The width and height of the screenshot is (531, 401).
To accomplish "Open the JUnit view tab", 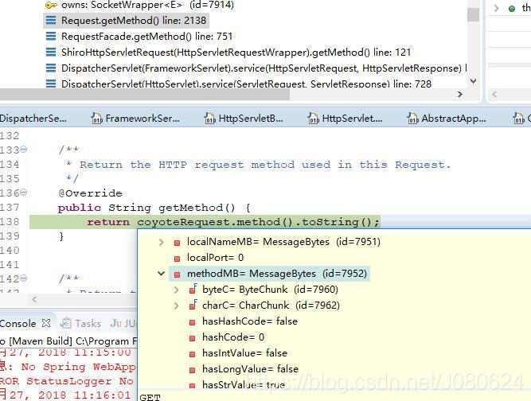I will click(123, 324).
